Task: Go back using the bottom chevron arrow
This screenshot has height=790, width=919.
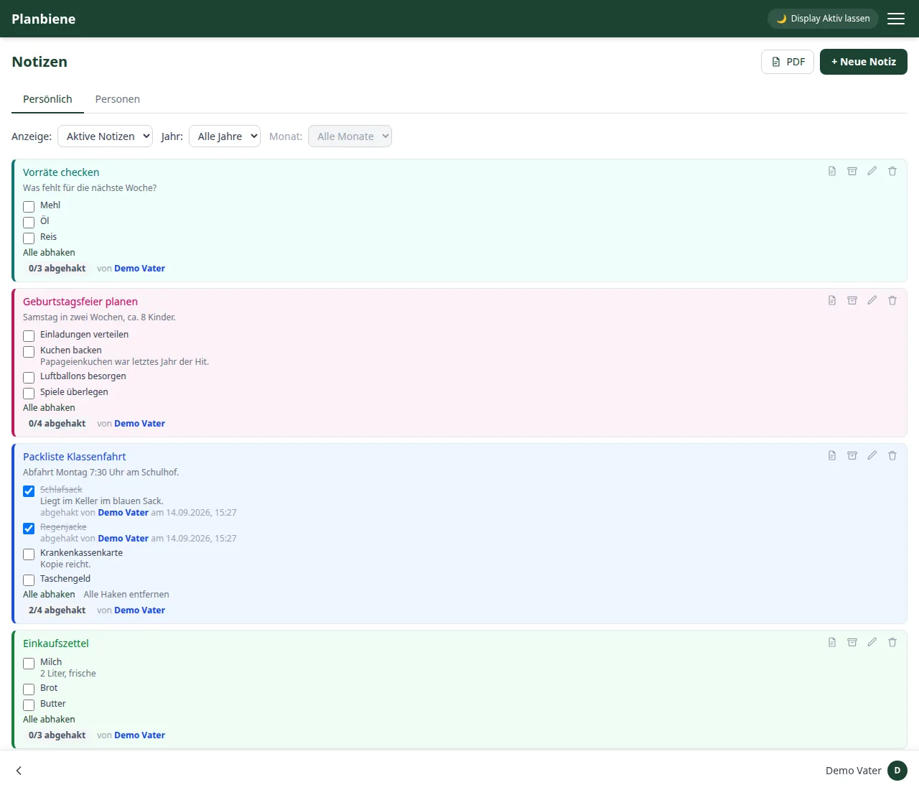Action: point(19,771)
